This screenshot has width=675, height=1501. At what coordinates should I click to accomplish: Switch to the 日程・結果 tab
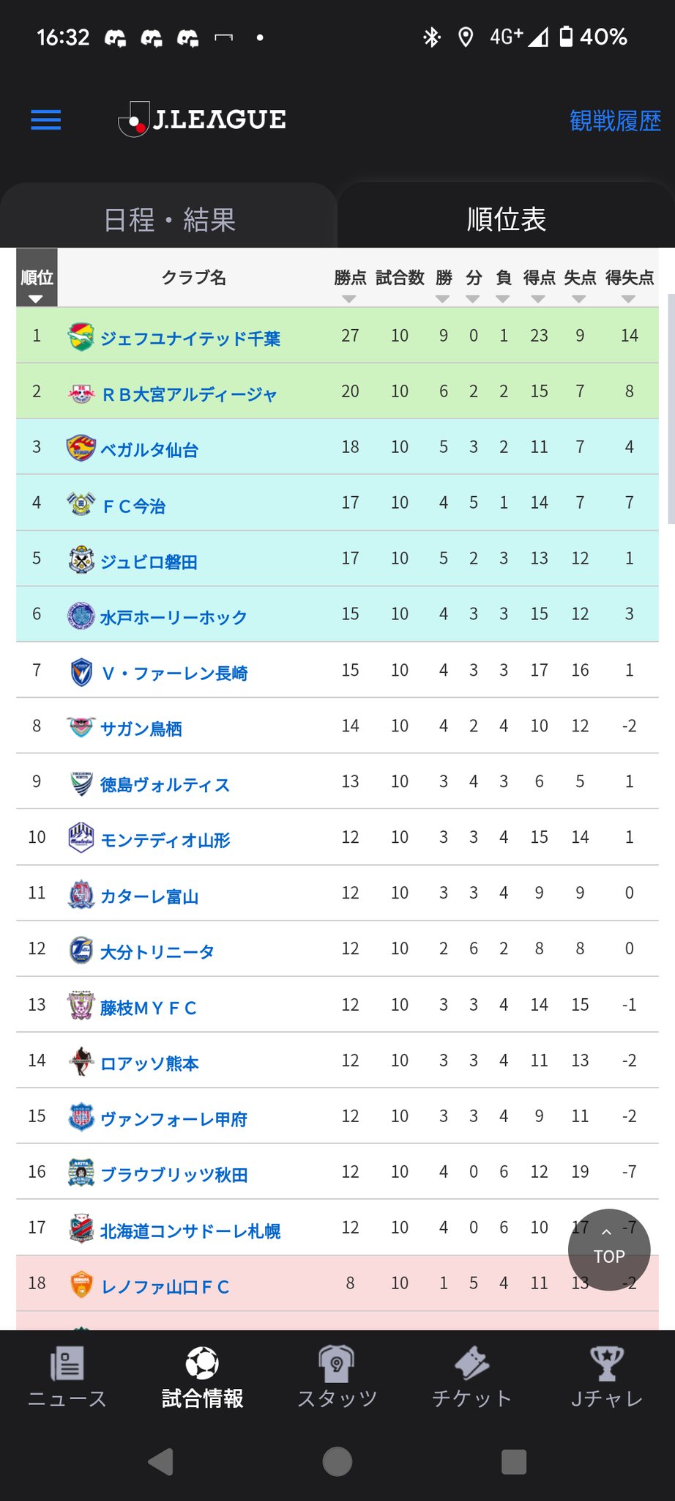point(169,220)
